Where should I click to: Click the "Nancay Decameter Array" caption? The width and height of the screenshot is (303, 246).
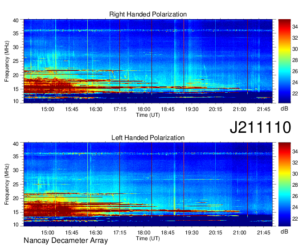click(66, 241)
